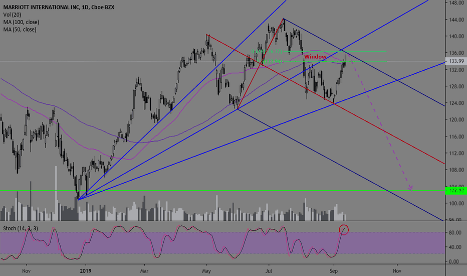Click the 120.00 price axis label
Viewport: 467px width, 276px height.
tap(456, 119)
